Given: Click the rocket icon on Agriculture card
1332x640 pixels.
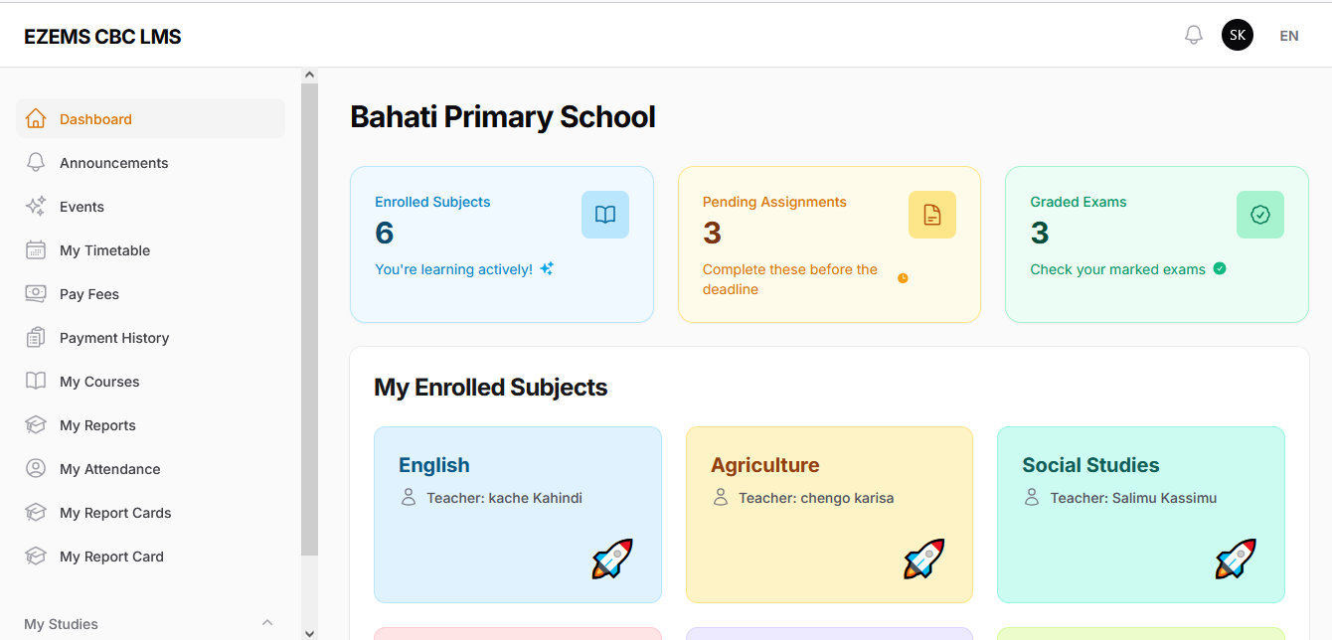Looking at the screenshot, I should pyautogui.click(x=924, y=559).
